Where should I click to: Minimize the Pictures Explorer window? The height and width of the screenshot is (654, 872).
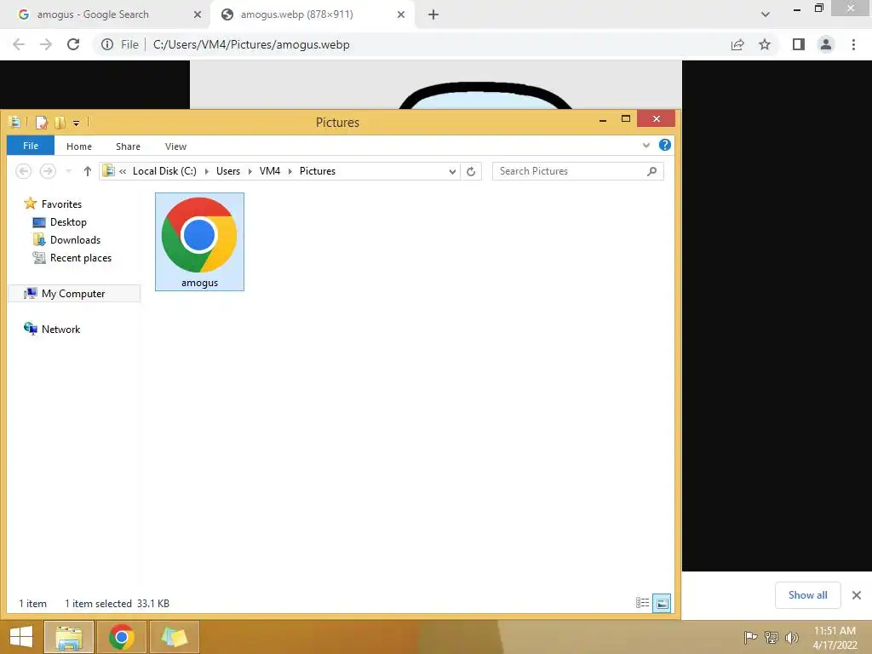tap(603, 119)
